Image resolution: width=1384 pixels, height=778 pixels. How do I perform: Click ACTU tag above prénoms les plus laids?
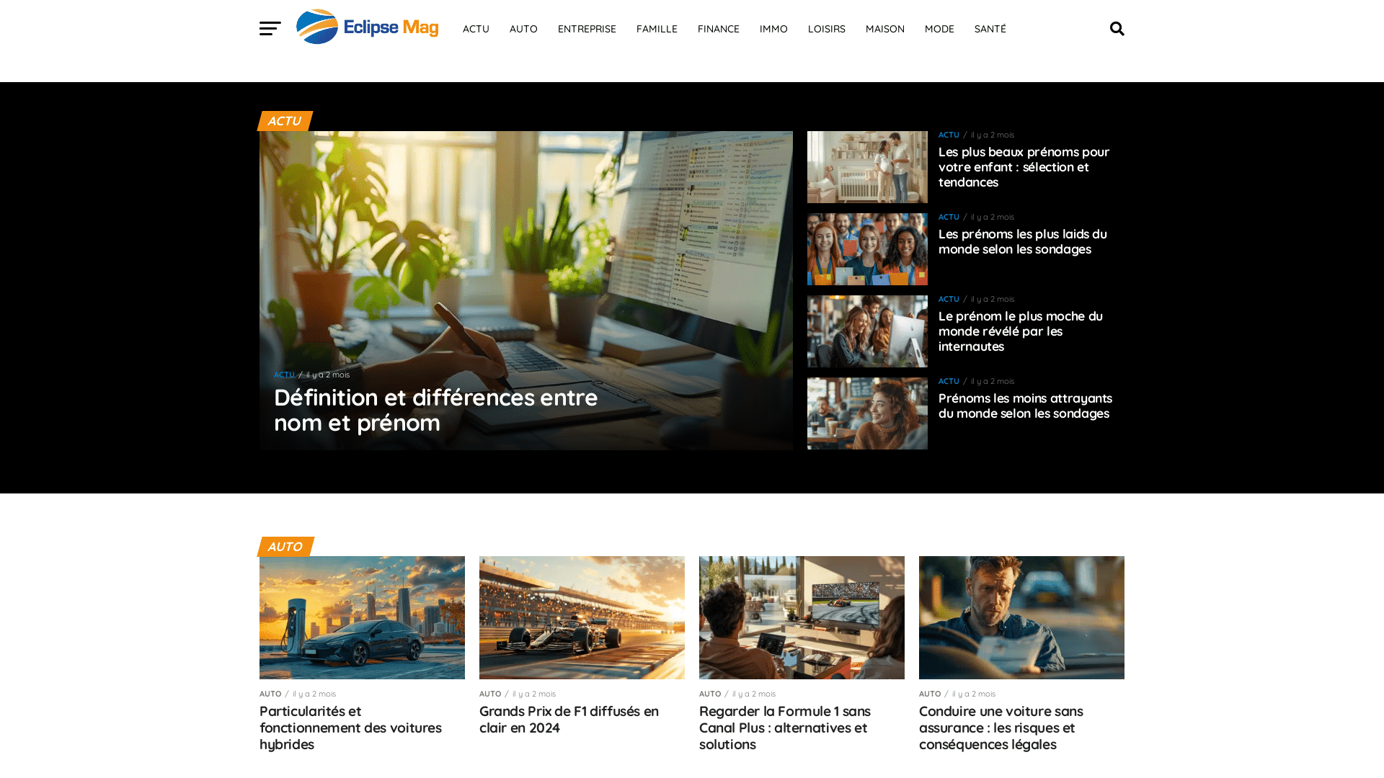[x=949, y=217]
